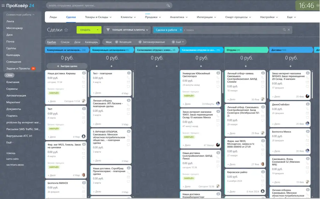Expand the Товары и Склады menu
320x199 pixels.
tap(98, 17)
